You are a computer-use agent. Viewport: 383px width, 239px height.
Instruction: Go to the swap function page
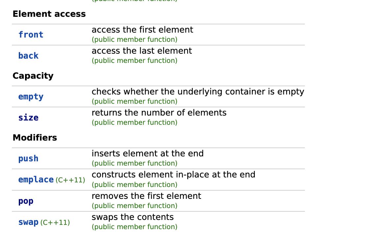click(28, 222)
